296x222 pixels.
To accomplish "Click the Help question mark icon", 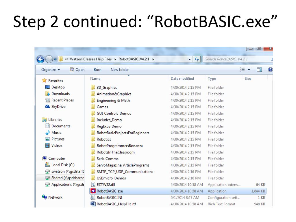I will click(x=270, y=70).
